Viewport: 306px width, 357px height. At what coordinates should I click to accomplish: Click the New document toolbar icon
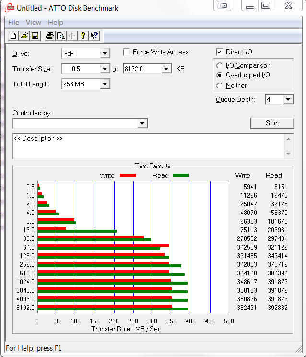click(x=13, y=36)
